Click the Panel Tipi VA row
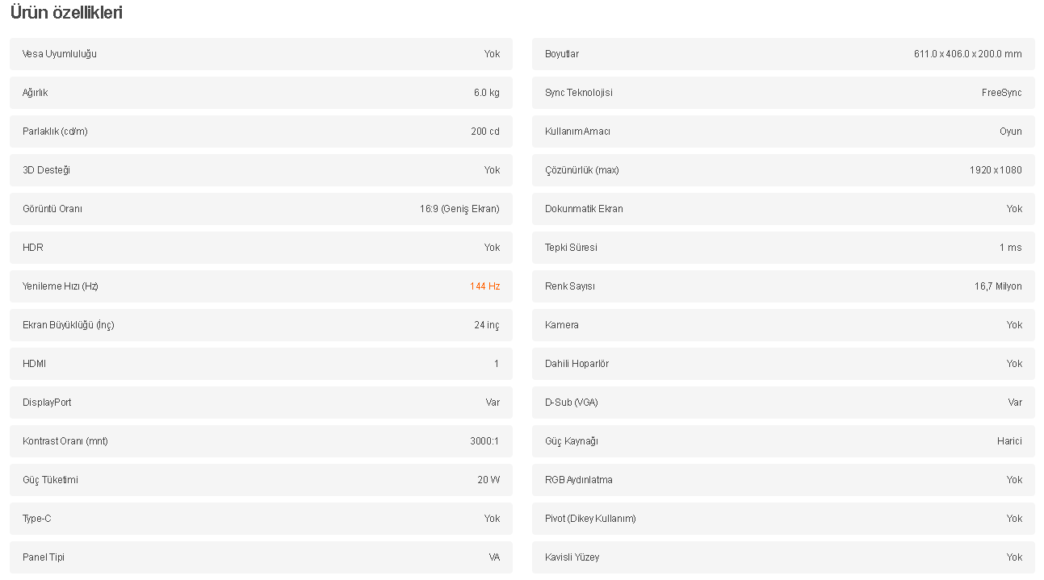 tap(261, 557)
